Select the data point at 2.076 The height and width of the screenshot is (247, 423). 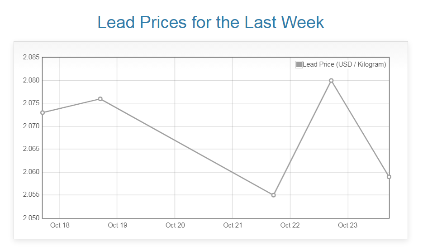tap(100, 99)
